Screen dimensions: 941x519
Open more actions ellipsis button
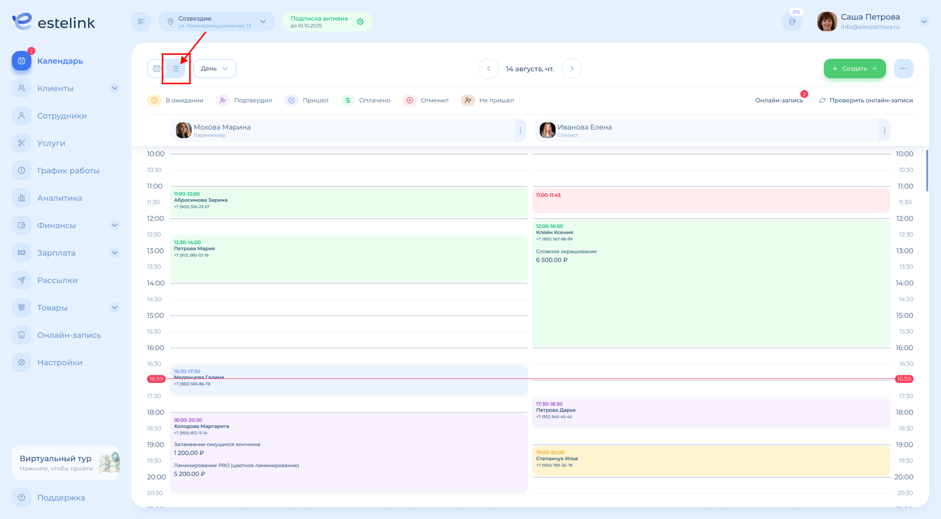coord(903,69)
